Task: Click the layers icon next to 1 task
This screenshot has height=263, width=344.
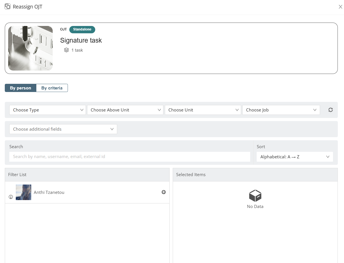Action: click(66, 50)
